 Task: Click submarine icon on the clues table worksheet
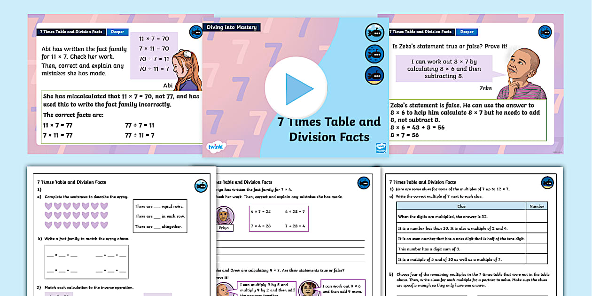547,183
